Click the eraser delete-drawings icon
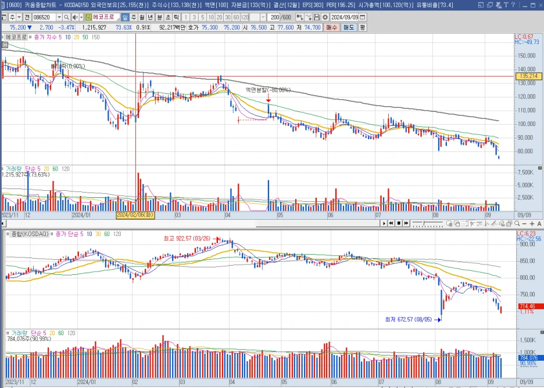The height and width of the screenshot is (388, 544). [502, 224]
